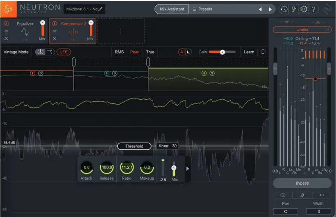Select True detection mode
The height and width of the screenshot is (217, 336).
[x=150, y=52]
